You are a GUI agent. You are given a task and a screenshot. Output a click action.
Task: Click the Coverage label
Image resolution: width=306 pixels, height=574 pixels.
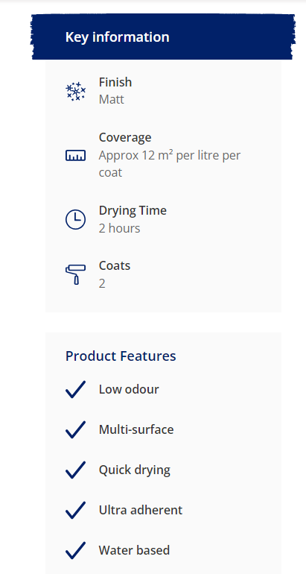[x=125, y=137]
